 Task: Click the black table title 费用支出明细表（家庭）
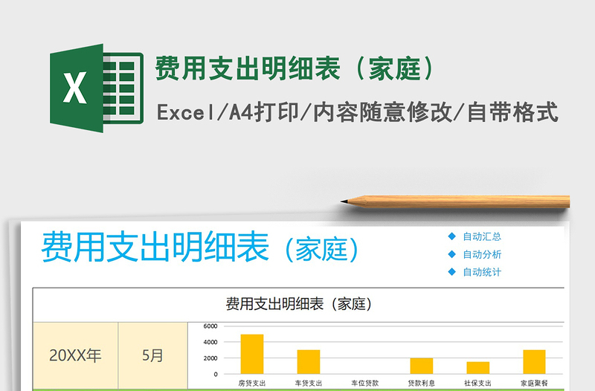(x=299, y=304)
